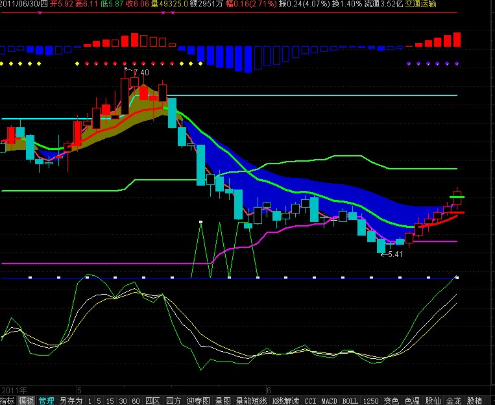Open the 指标 indicator tab
The image size is (495, 405).
click(x=7, y=400)
